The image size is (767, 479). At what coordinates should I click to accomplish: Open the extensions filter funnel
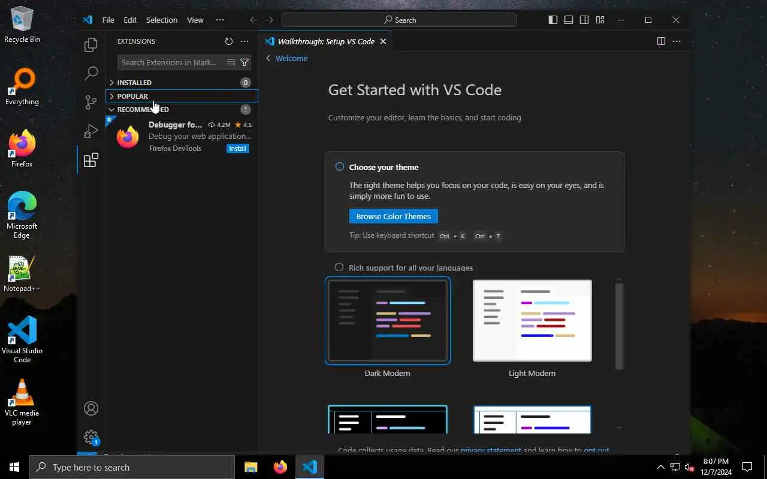coord(244,62)
